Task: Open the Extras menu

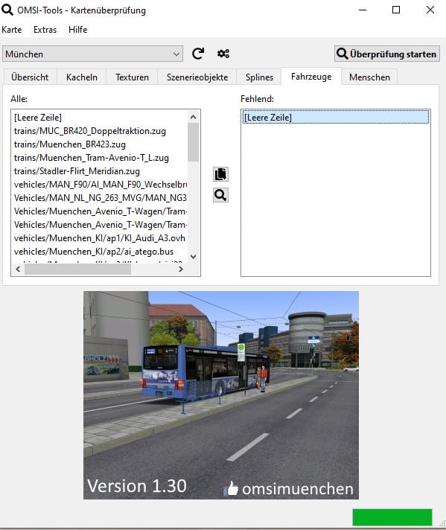Action: click(45, 30)
